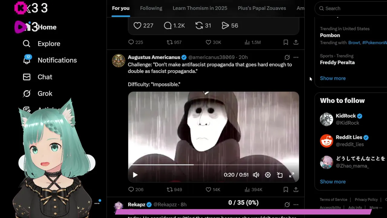
Task: Open Privacy Policy link
Action: click(366, 200)
